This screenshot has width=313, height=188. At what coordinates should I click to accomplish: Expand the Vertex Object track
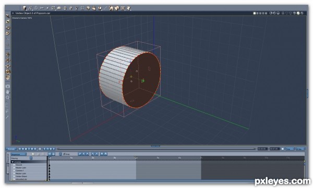click(14, 177)
